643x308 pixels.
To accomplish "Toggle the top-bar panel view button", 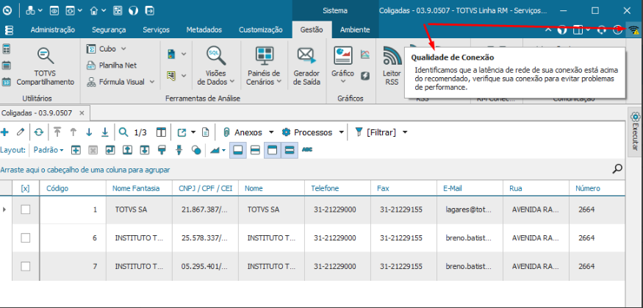I will coord(273,151).
